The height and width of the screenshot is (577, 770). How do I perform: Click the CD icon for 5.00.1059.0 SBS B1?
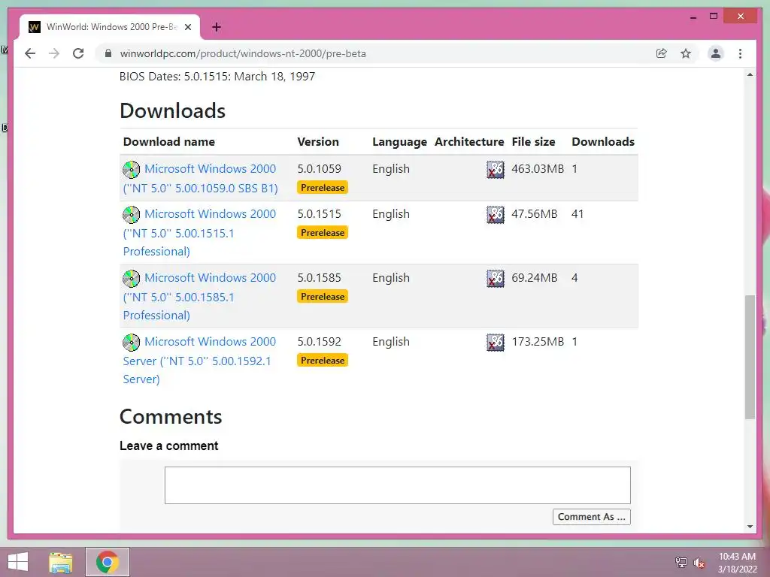click(x=131, y=170)
